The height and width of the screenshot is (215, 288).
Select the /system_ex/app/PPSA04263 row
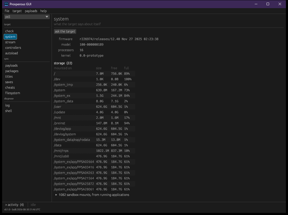pyautogui.click(x=95, y=173)
